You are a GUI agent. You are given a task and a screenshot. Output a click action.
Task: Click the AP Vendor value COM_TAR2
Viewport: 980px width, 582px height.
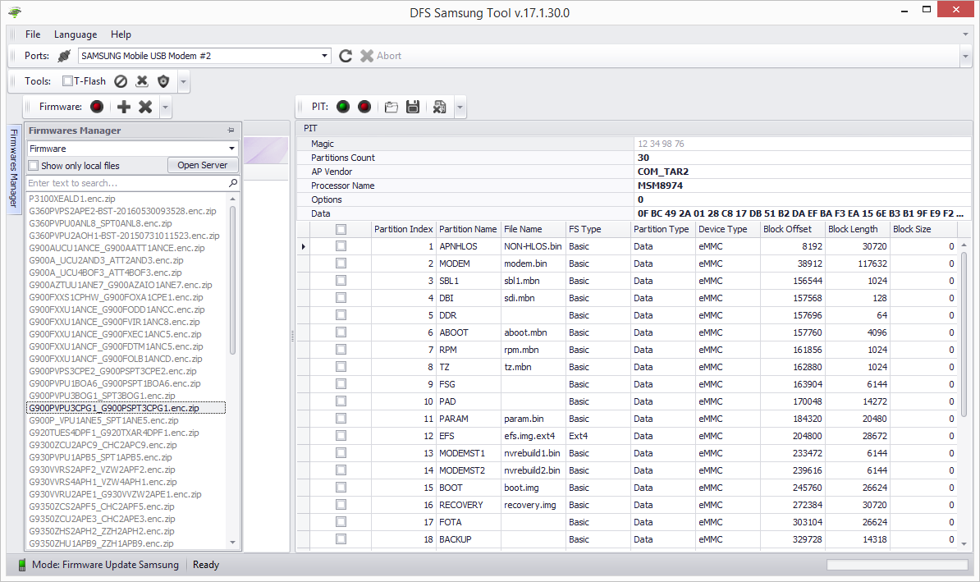click(x=662, y=172)
